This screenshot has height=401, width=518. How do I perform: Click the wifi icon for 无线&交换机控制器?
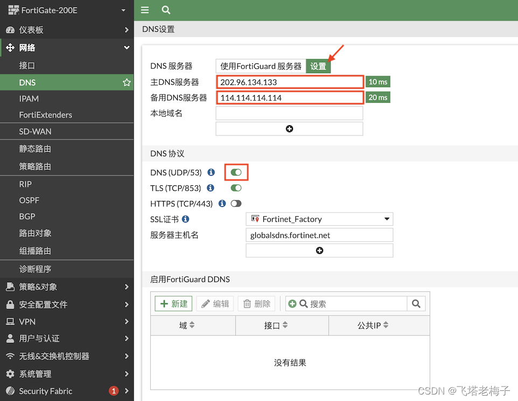[10, 356]
